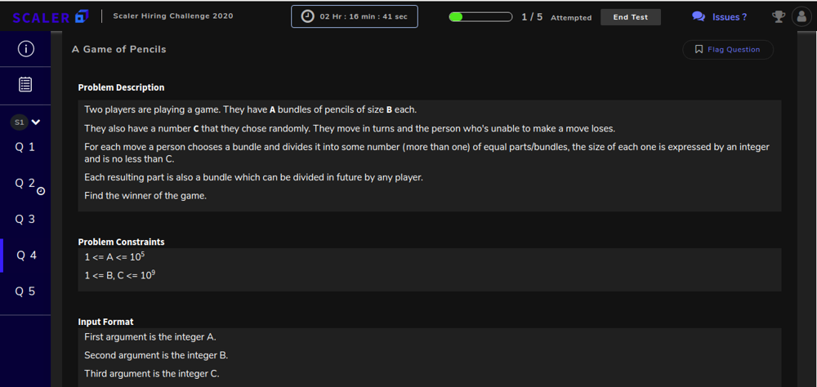Select the current Q 4 item

coord(25,256)
